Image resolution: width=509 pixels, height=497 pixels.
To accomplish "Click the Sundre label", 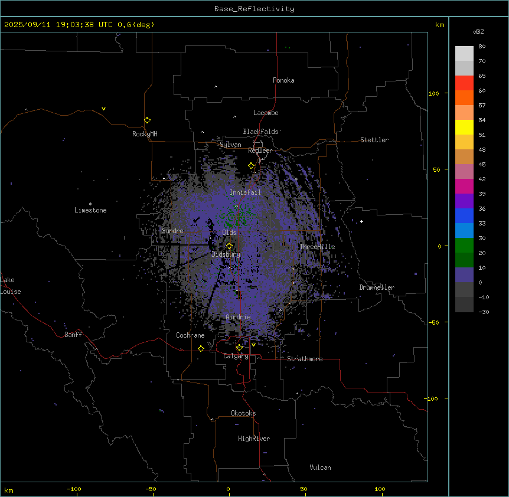I will click(172, 231).
